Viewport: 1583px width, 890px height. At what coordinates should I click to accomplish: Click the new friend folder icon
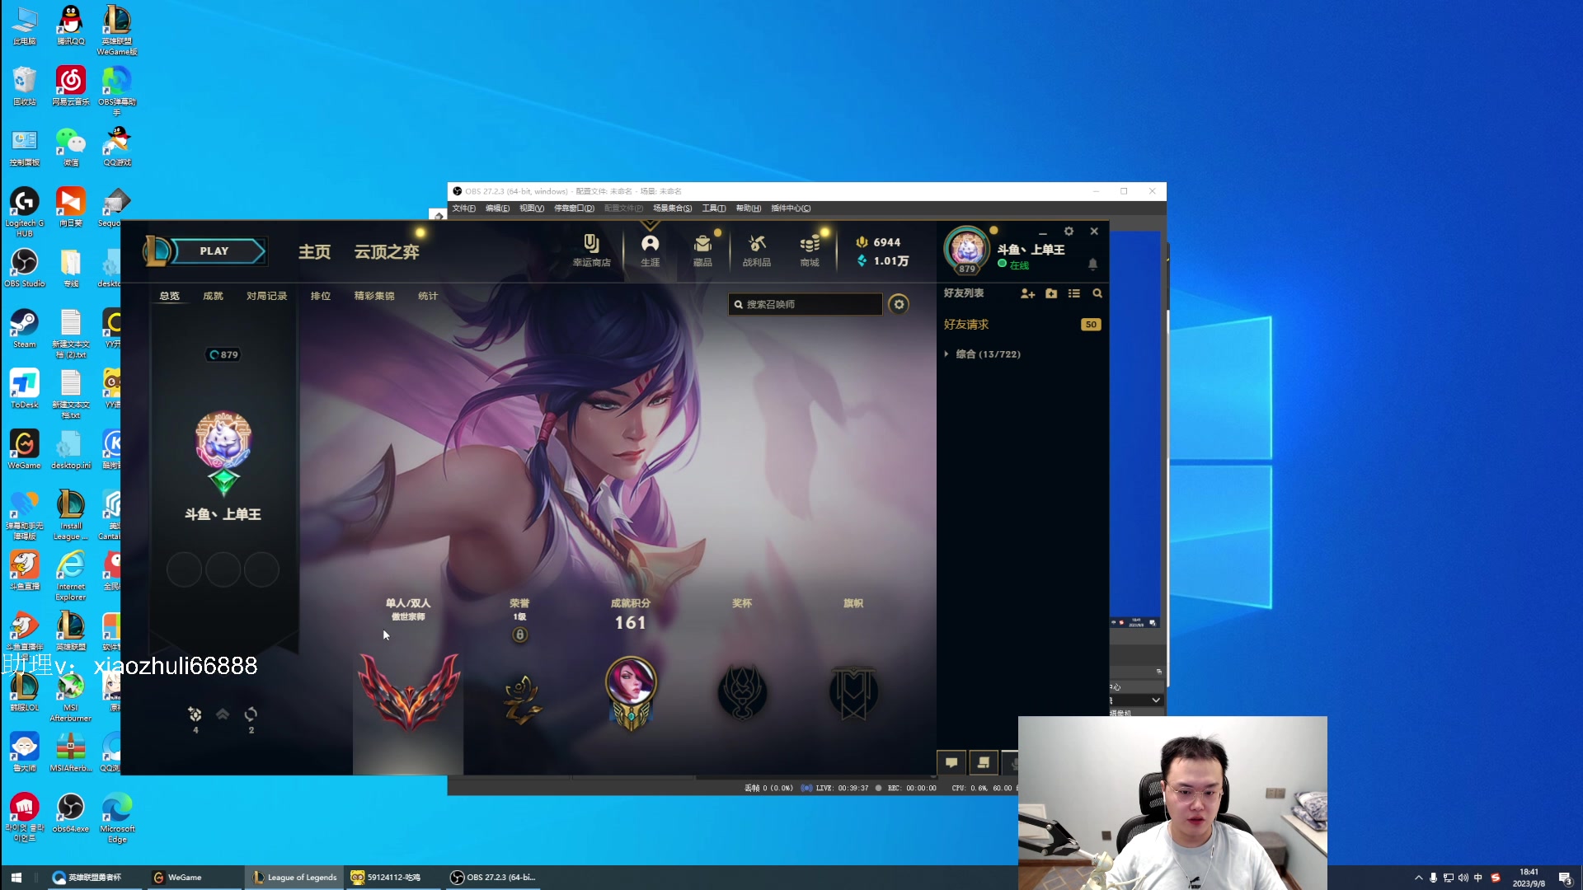pos(1051,293)
